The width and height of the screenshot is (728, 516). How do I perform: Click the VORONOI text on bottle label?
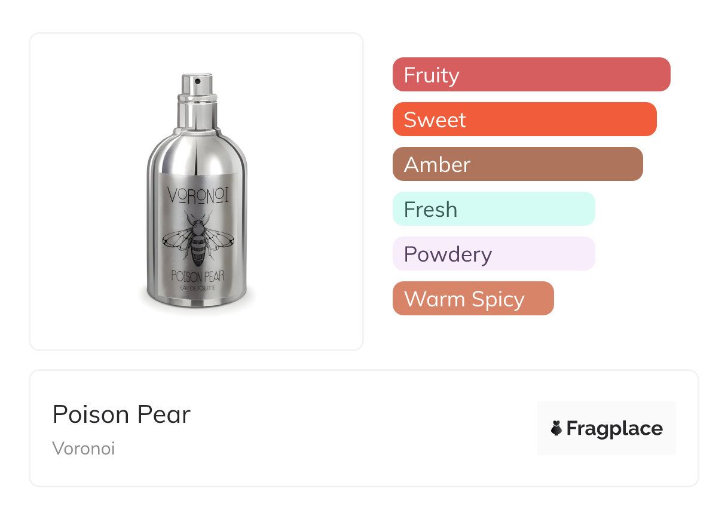[x=198, y=195]
